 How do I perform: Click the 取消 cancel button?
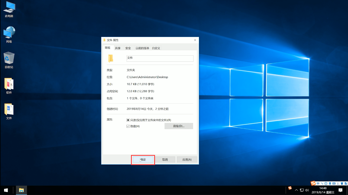(x=165, y=160)
